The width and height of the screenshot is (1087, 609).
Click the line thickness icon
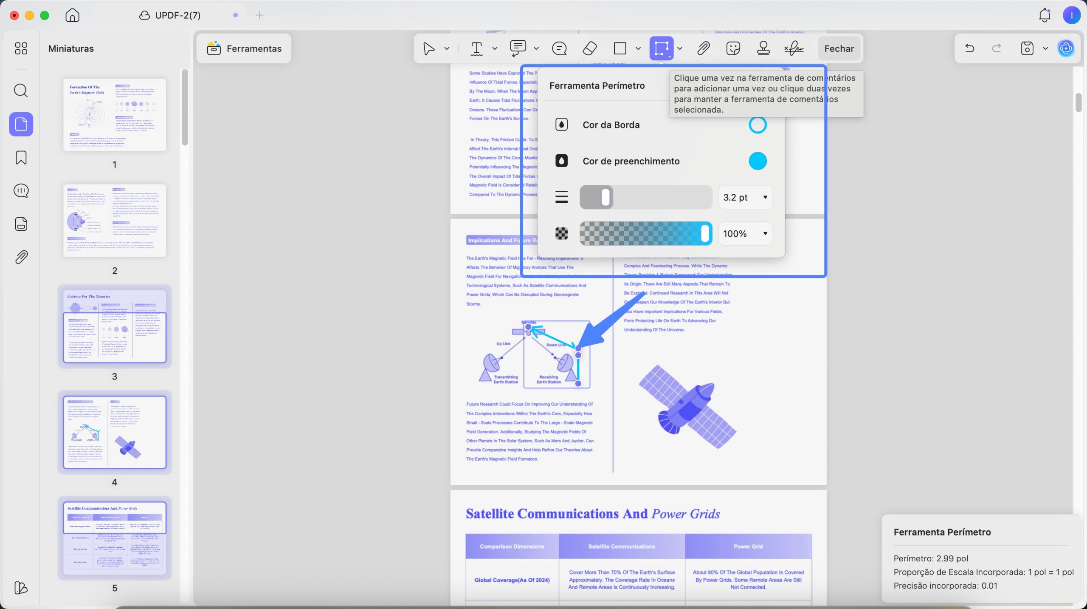pos(561,197)
